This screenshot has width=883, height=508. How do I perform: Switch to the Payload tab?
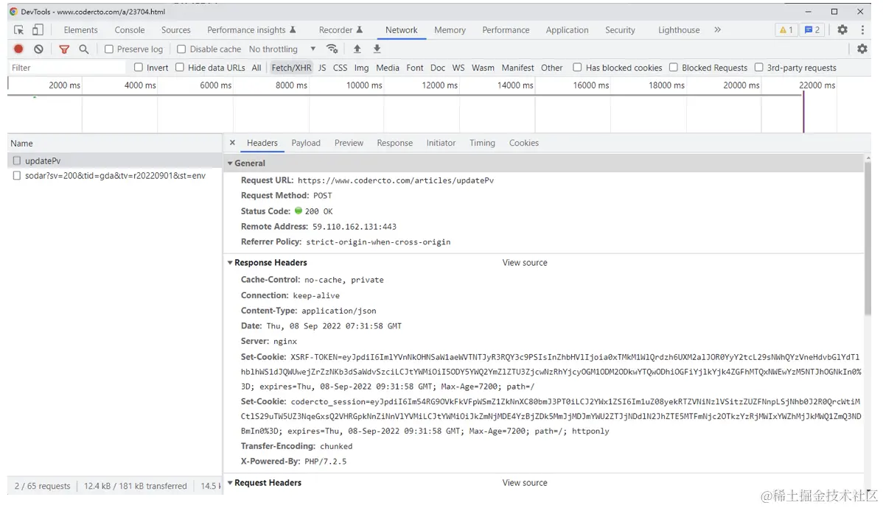pos(306,143)
